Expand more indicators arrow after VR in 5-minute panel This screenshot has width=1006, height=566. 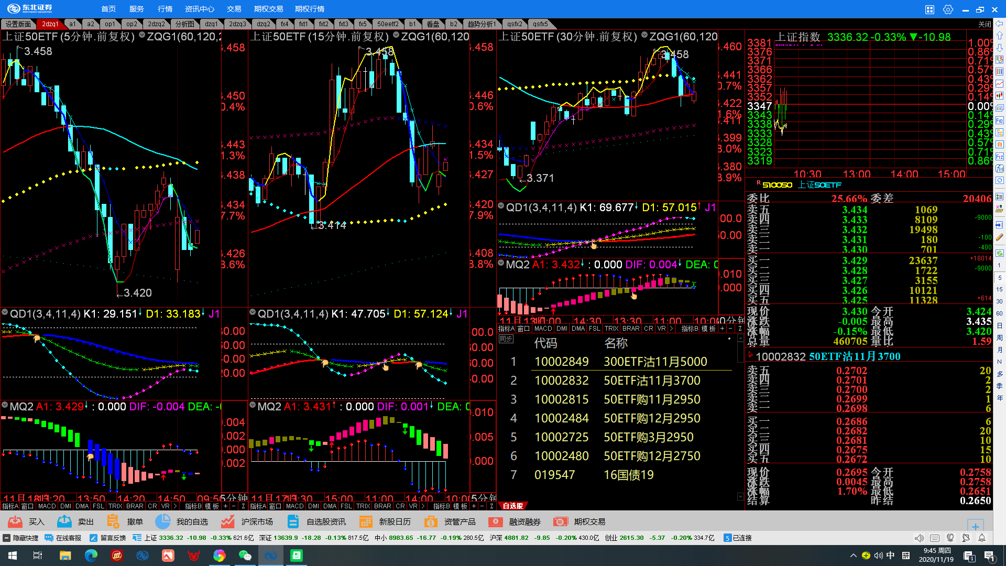[175, 506]
